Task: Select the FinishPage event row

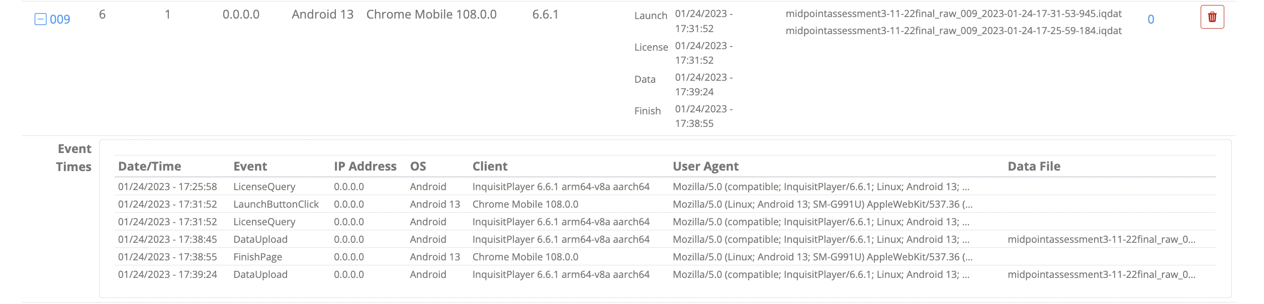Action: point(665,257)
